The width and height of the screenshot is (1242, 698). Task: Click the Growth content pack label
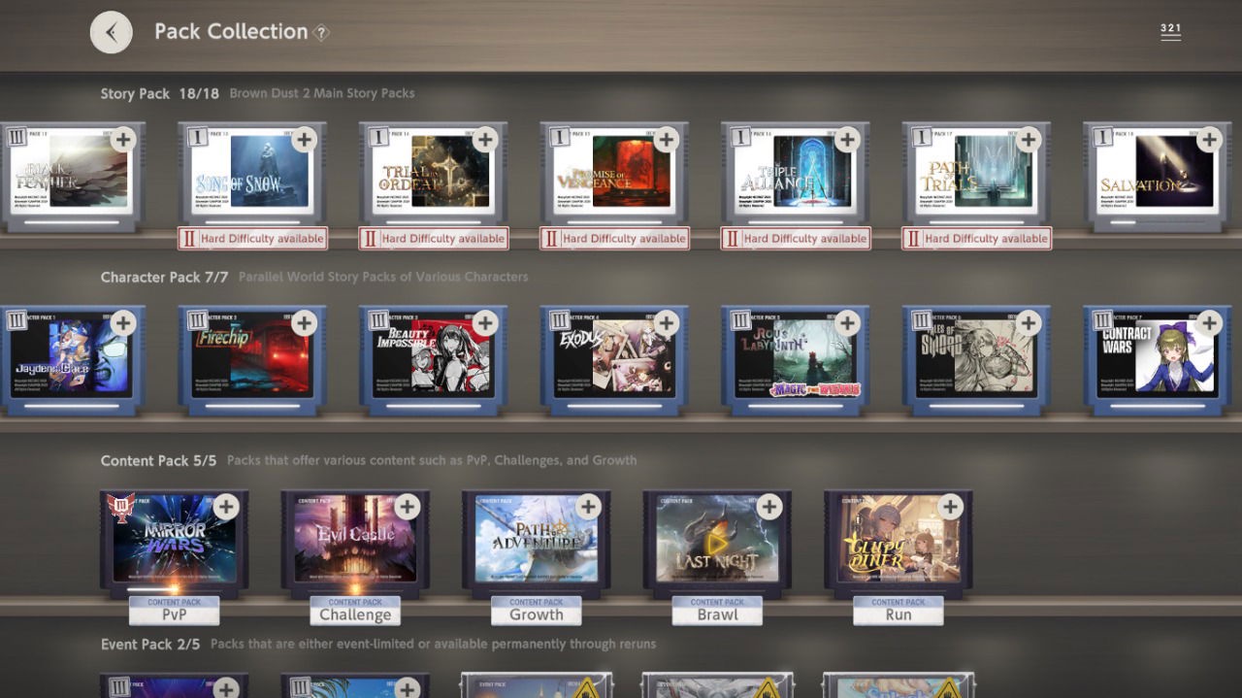(537, 611)
